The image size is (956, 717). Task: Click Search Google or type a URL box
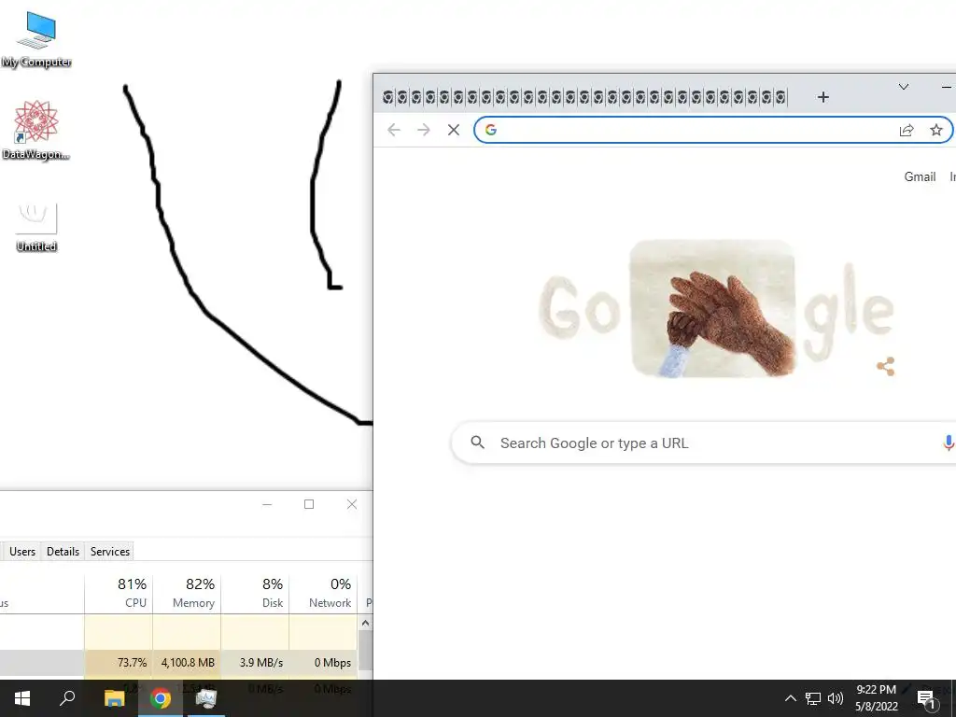(x=703, y=443)
